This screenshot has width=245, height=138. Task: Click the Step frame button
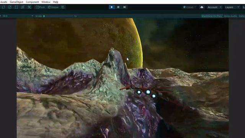click(x=124, y=7)
